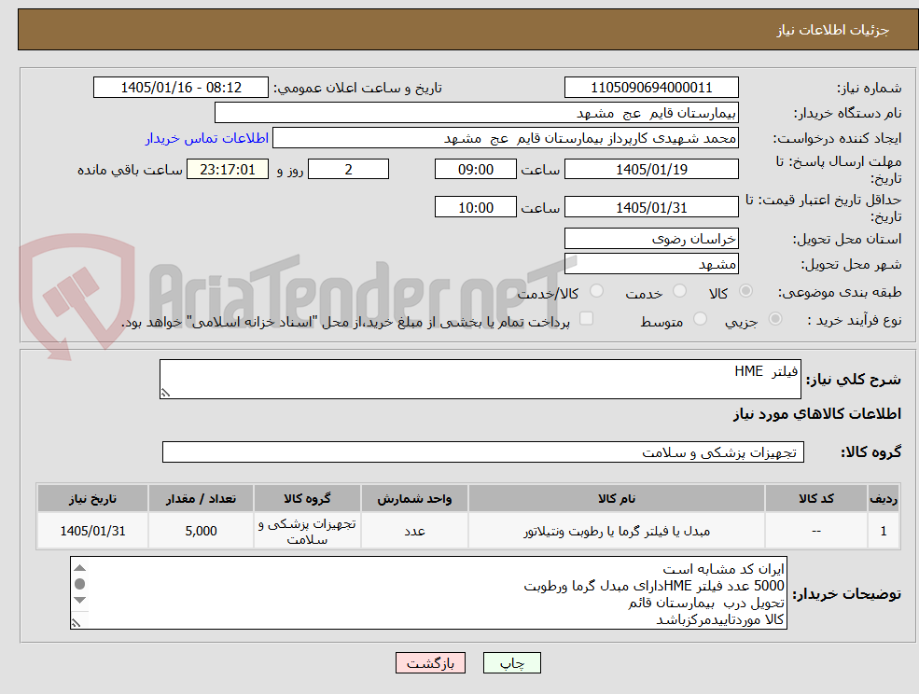Click the تحویل درب بیمارستان قائم note line
The height and width of the screenshot is (694, 919).
[706, 603]
